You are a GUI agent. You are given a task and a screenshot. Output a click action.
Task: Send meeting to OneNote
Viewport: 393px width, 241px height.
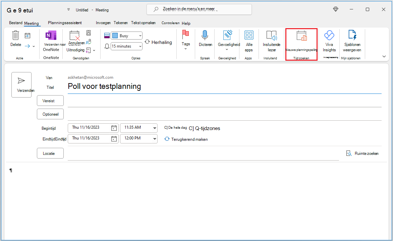pos(51,41)
